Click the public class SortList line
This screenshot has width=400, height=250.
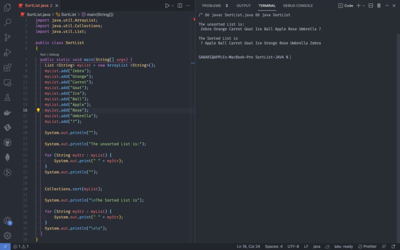[60, 43]
